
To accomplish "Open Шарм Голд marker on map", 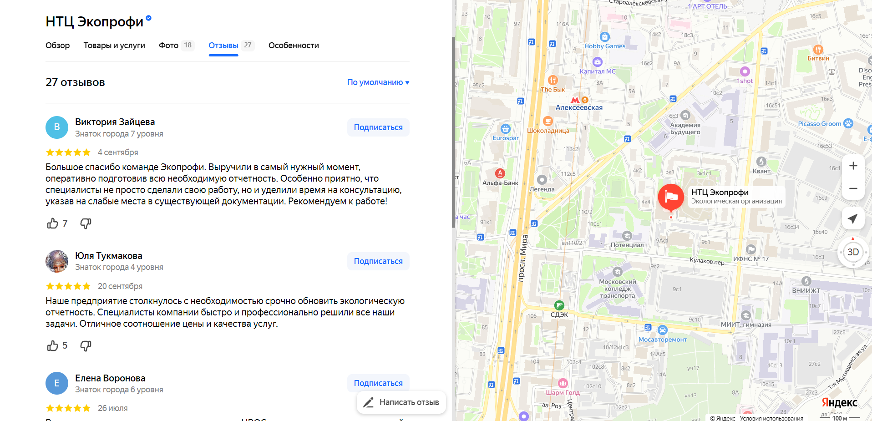I will coord(563,383).
